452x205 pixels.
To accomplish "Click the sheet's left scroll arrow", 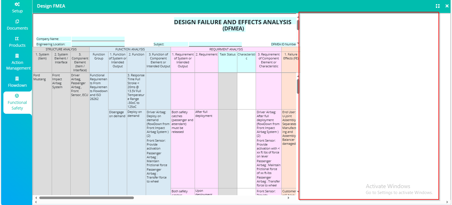I will point(36,198).
